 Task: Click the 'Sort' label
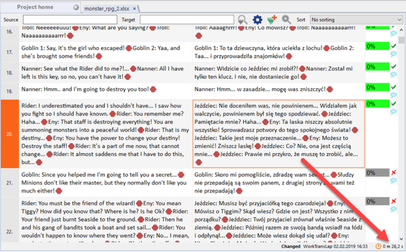coord(301,20)
